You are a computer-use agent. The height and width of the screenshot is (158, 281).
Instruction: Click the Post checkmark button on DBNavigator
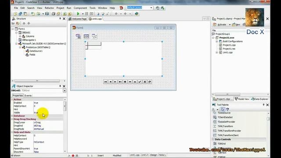click(x=140, y=82)
